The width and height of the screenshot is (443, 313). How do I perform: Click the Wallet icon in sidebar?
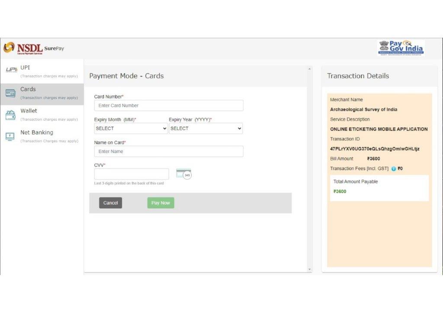pos(10,115)
